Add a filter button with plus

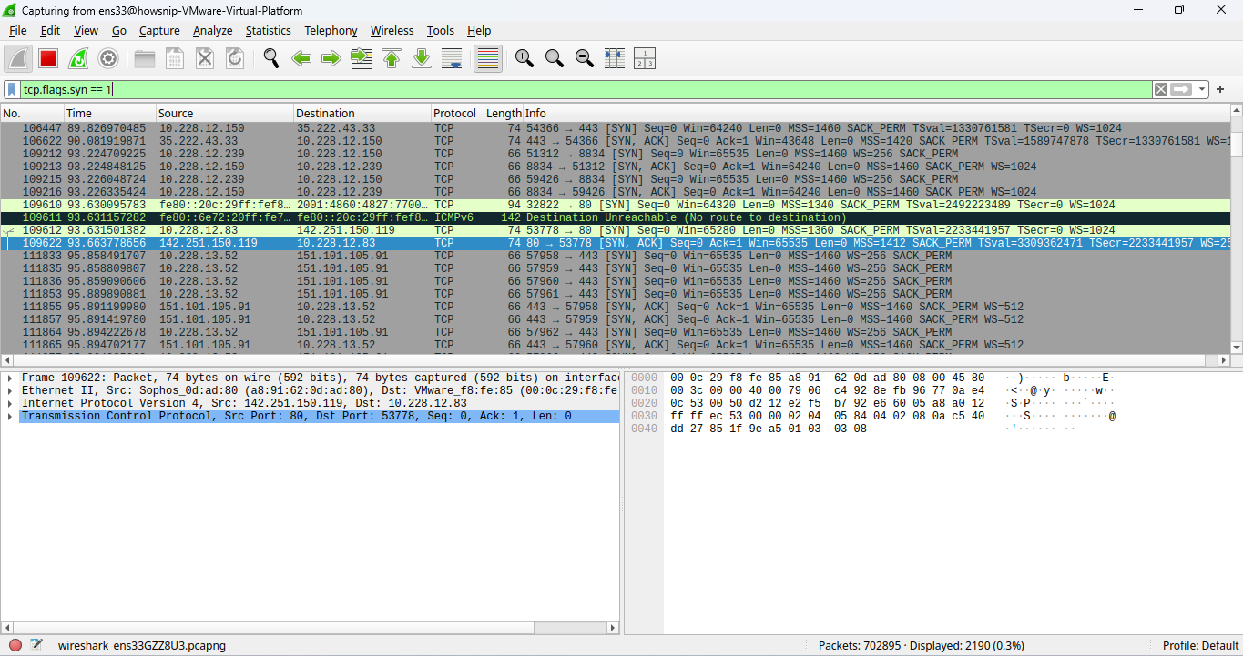[1220, 89]
